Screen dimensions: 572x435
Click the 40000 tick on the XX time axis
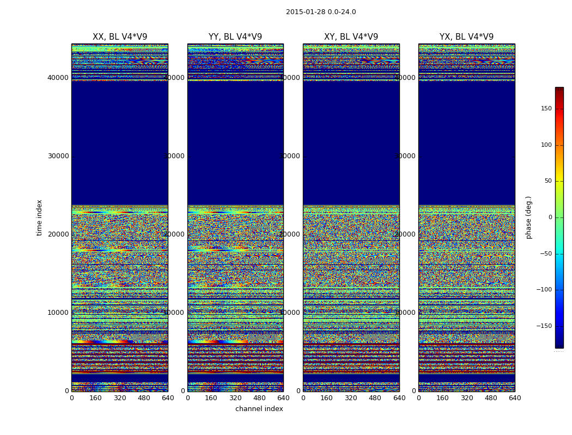58,78
